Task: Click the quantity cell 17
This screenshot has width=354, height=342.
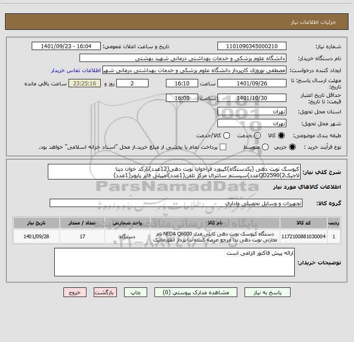Action: [x=82, y=236]
